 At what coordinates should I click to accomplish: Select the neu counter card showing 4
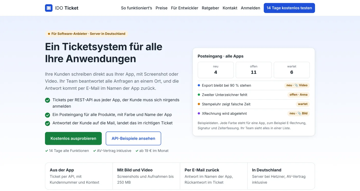coord(216,70)
